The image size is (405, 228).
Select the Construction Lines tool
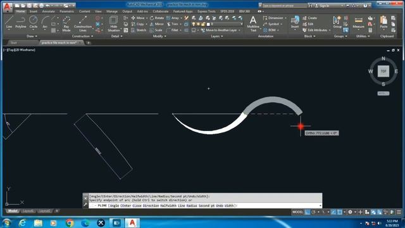[x=83, y=24]
